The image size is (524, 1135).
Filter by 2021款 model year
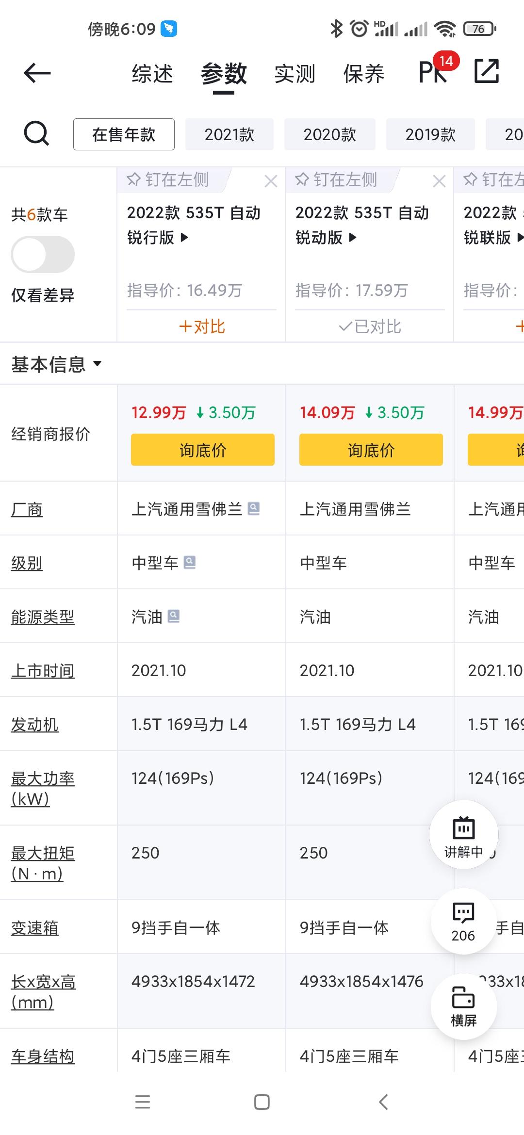click(x=229, y=134)
